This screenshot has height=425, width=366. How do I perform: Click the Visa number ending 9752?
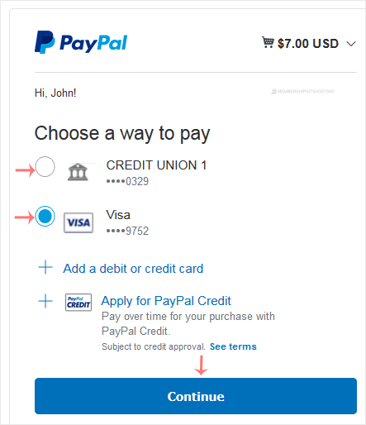tap(127, 231)
